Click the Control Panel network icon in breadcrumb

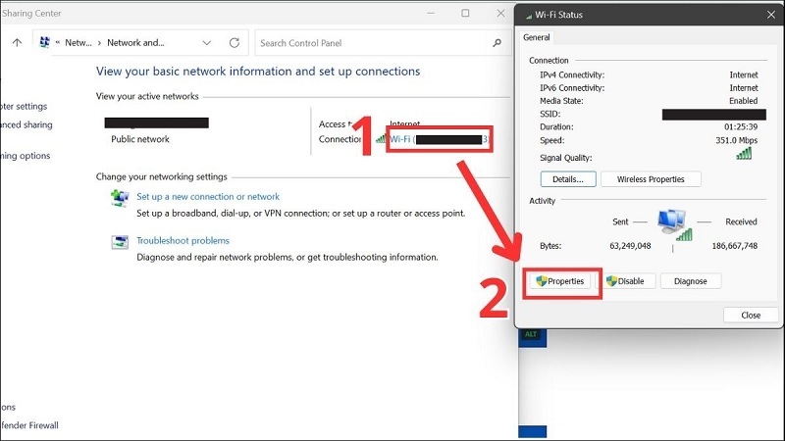coord(44,42)
